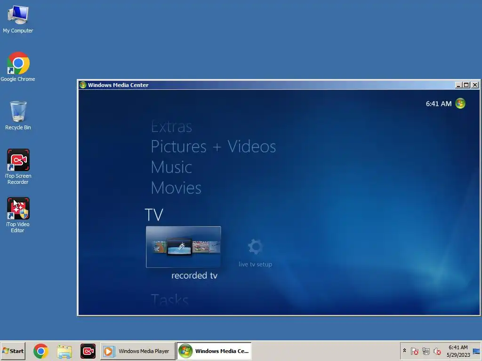482x361 pixels.
Task: Open the recorded tv thumbnail tile
Action: coord(183,247)
